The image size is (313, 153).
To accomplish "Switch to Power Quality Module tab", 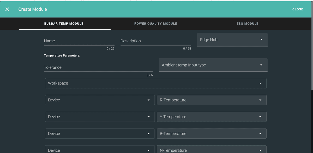I will point(155,24).
